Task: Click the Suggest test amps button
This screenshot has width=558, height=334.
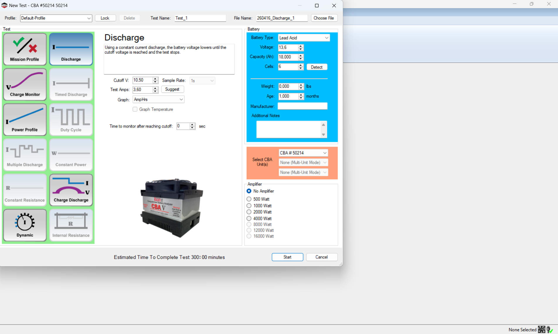Action: click(x=172, y=89)
